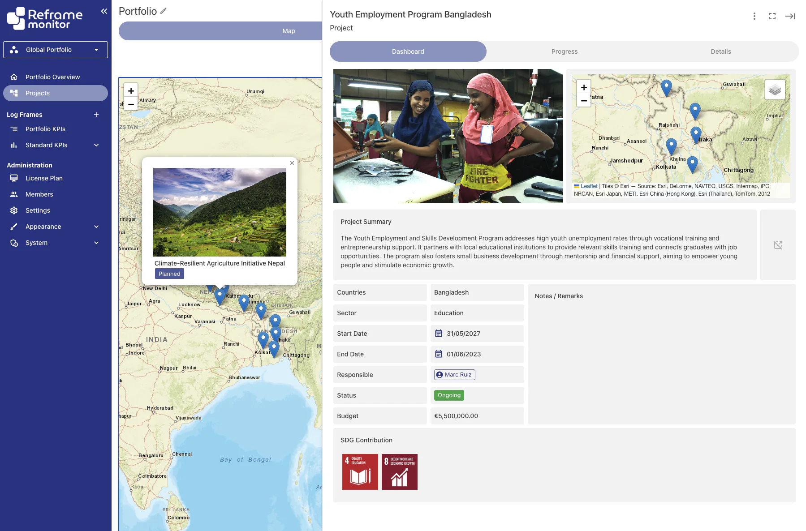Viewport: 806px width, 531px height.
Task: Click the Start Date calendar icon
Action: click(439, 334)
